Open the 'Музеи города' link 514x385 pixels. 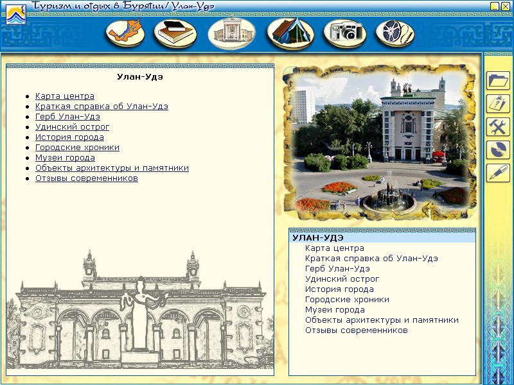(x=66, y=158)
